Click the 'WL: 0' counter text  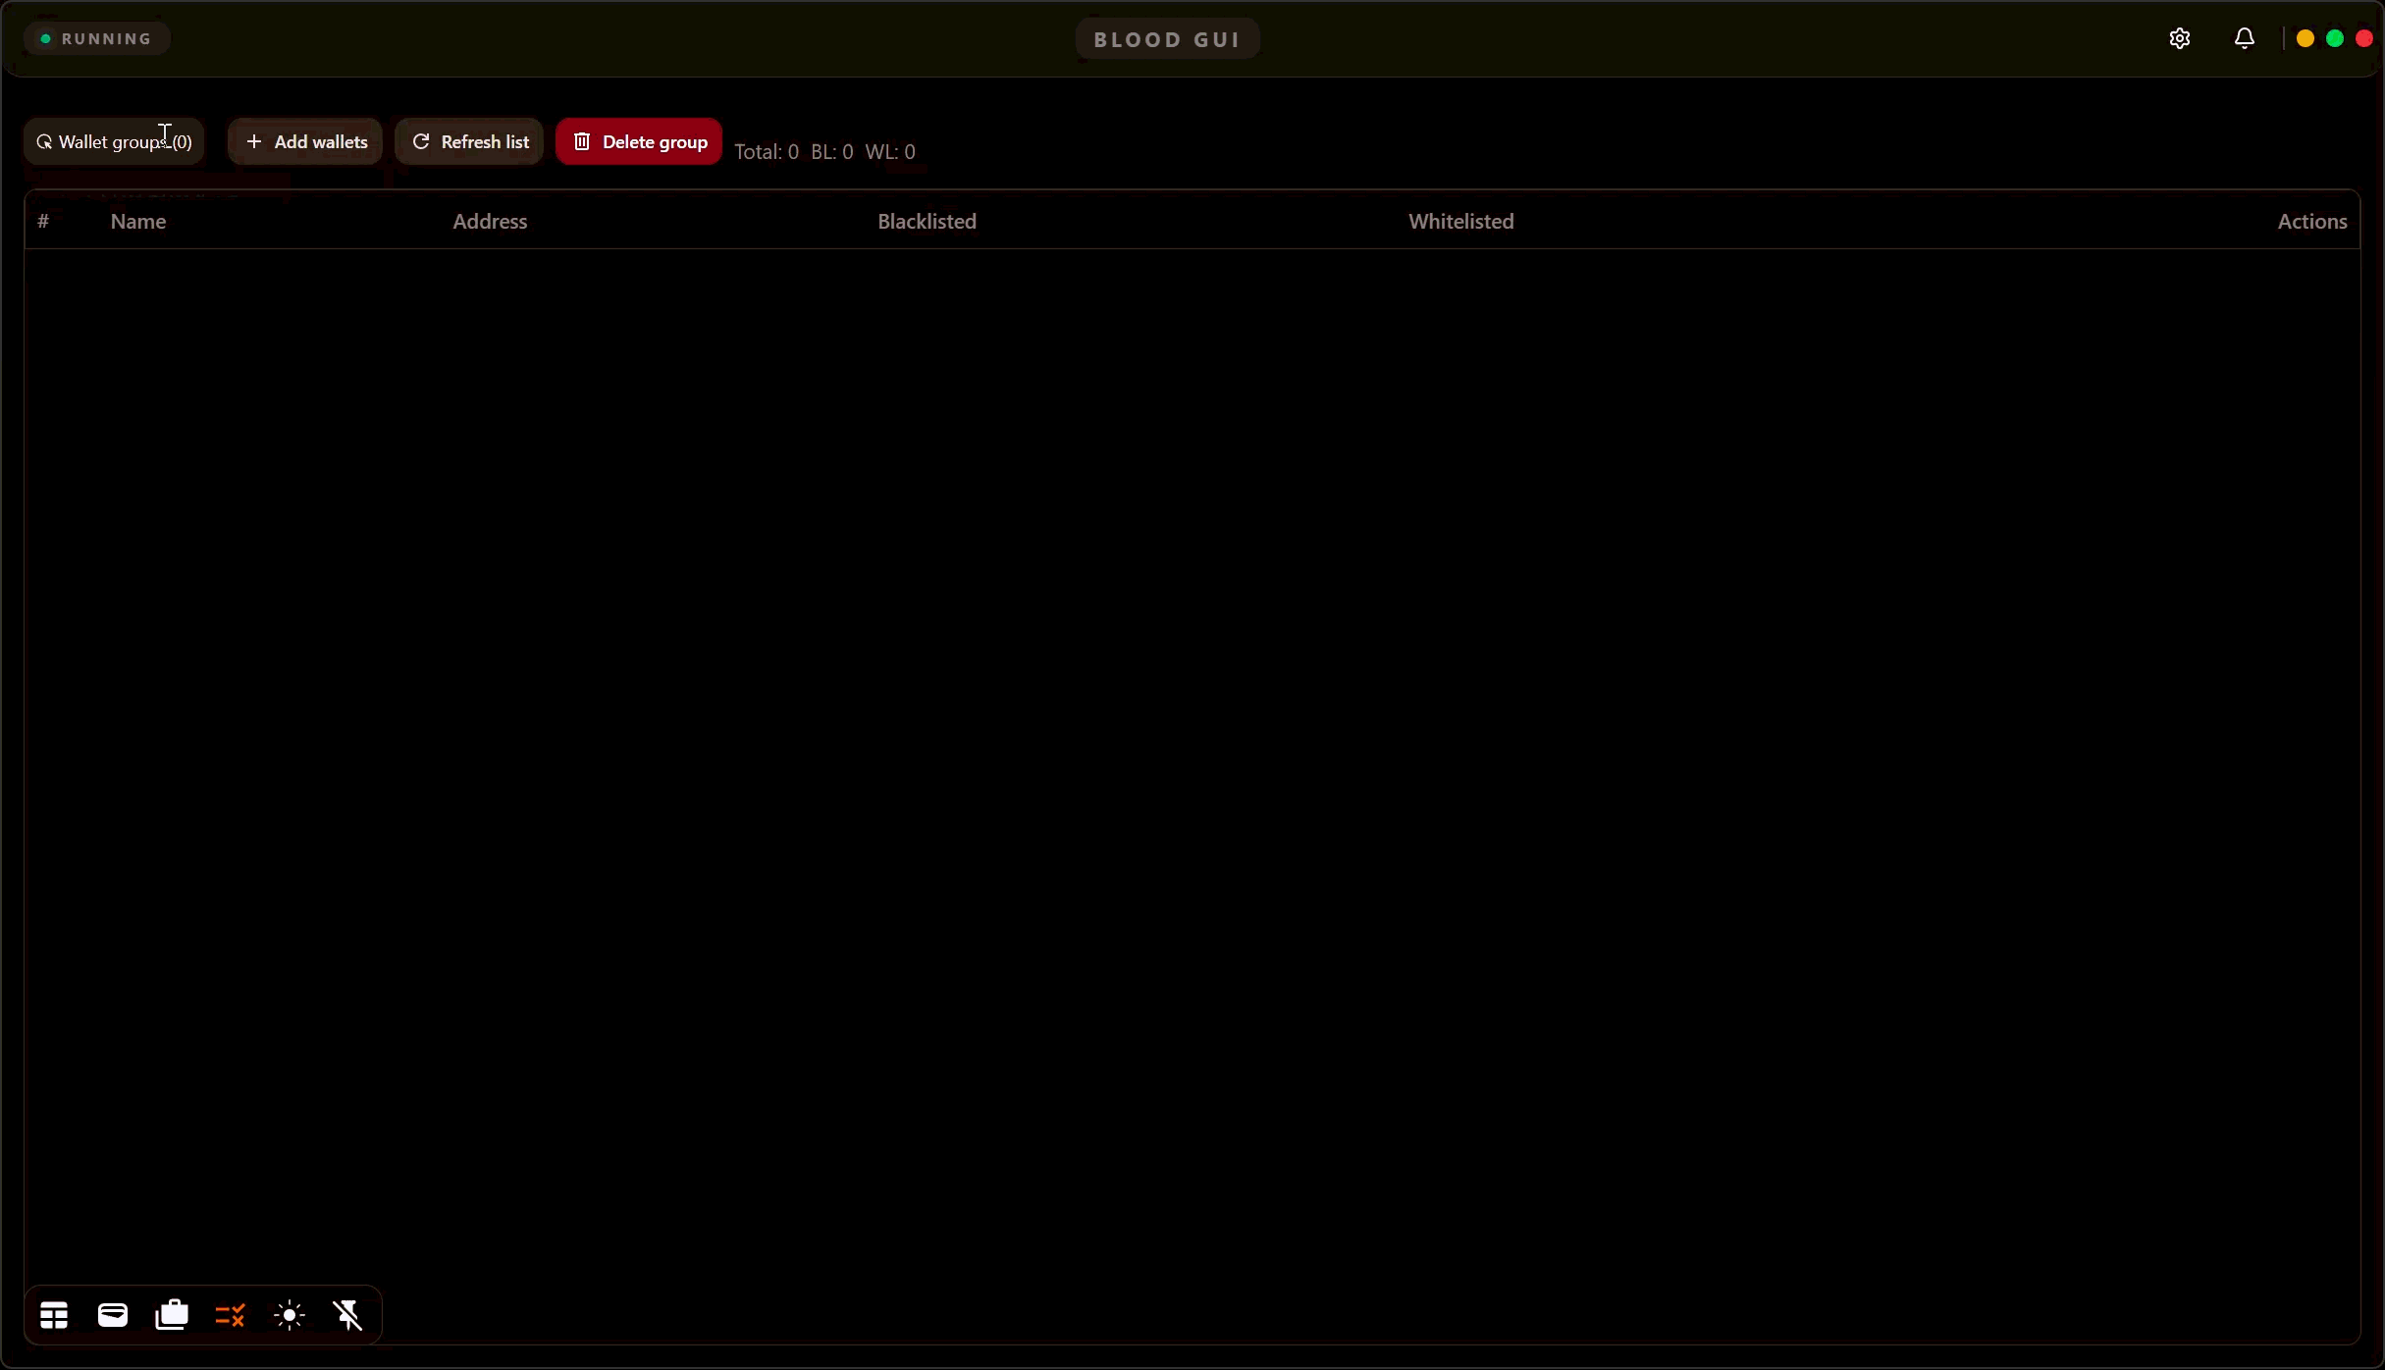tap(890, 152)
